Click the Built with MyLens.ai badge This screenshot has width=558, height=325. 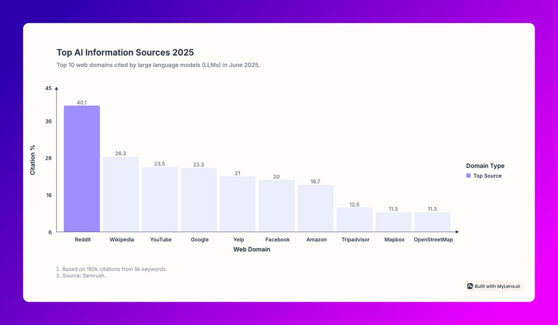pyautogui.click(x=494, y=286)
